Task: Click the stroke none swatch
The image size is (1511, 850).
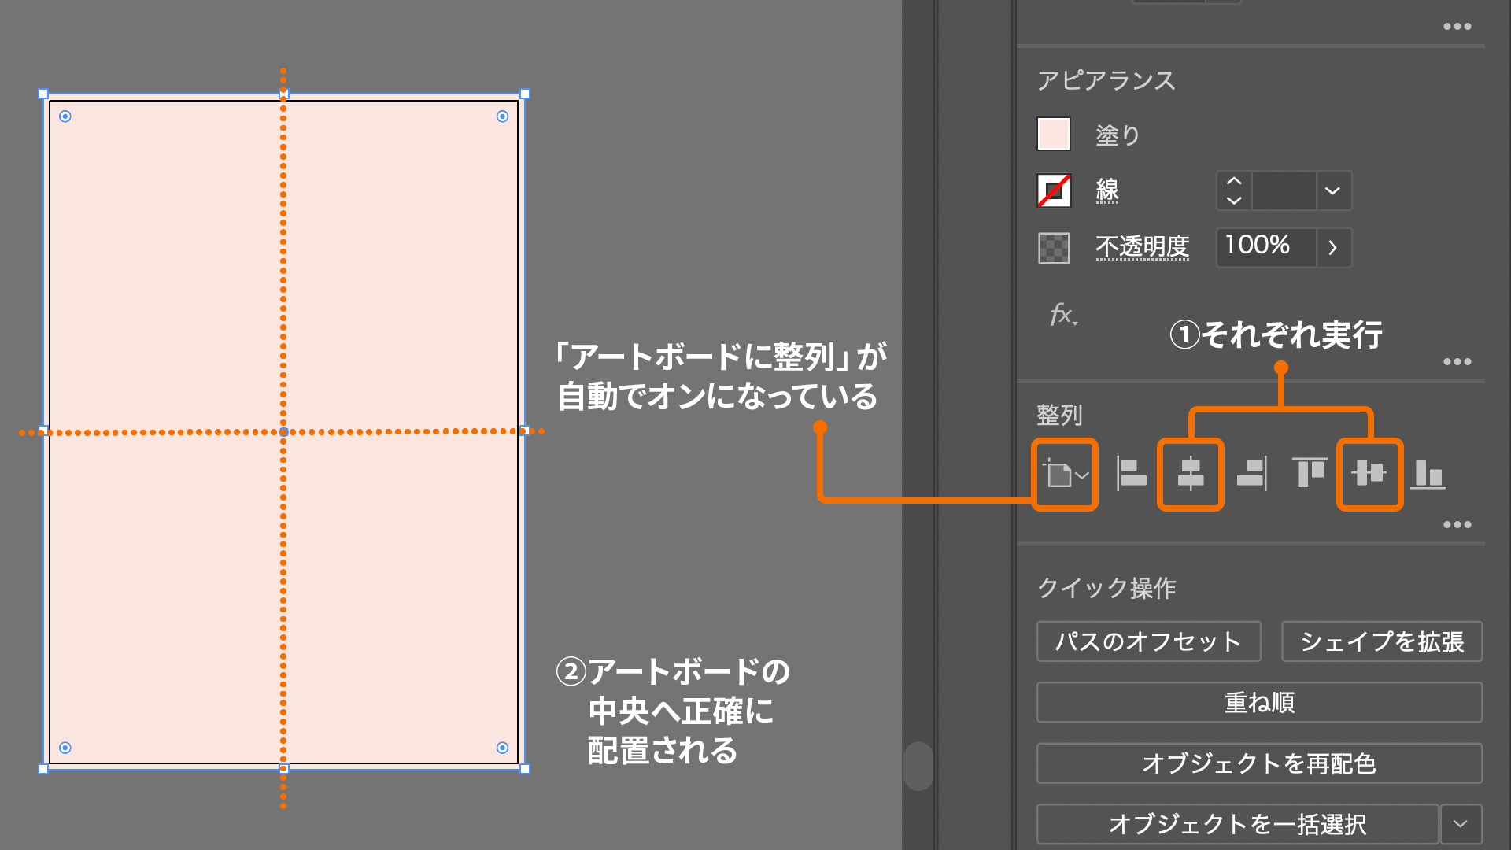Action: tap(1054, 190)
